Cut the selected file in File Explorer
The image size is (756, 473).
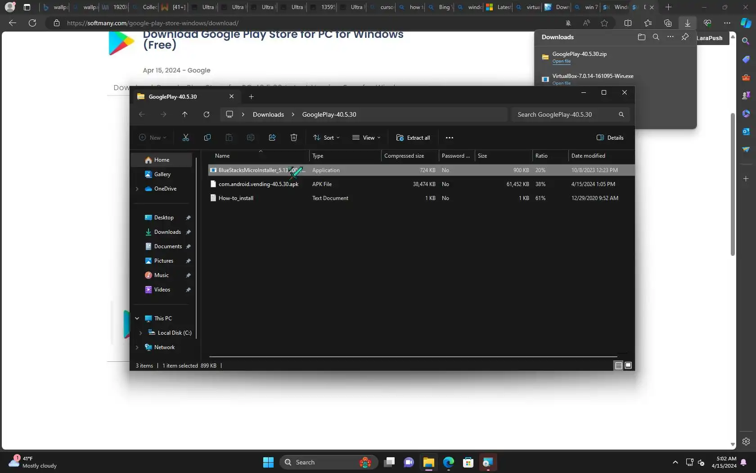point(186,137)
